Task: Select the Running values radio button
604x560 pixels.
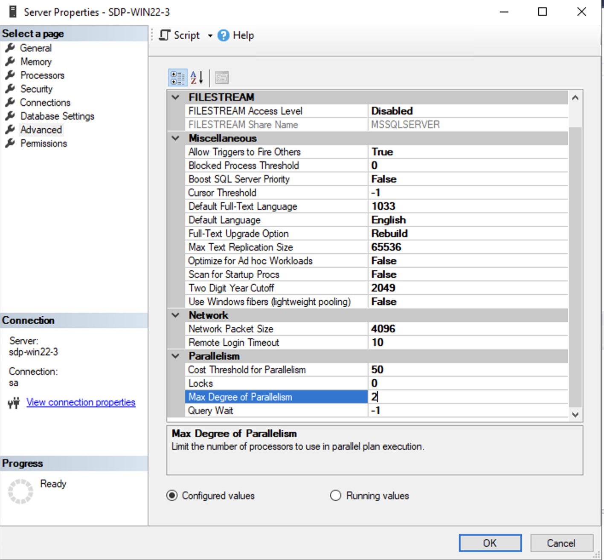Action: [336, 496]
